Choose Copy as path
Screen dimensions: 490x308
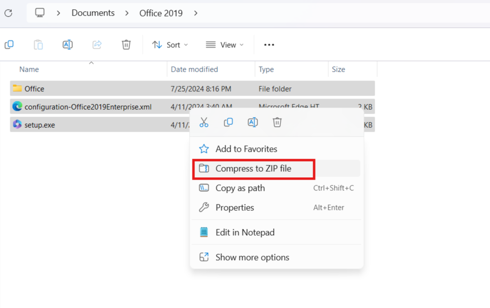(x=277, y=188)
